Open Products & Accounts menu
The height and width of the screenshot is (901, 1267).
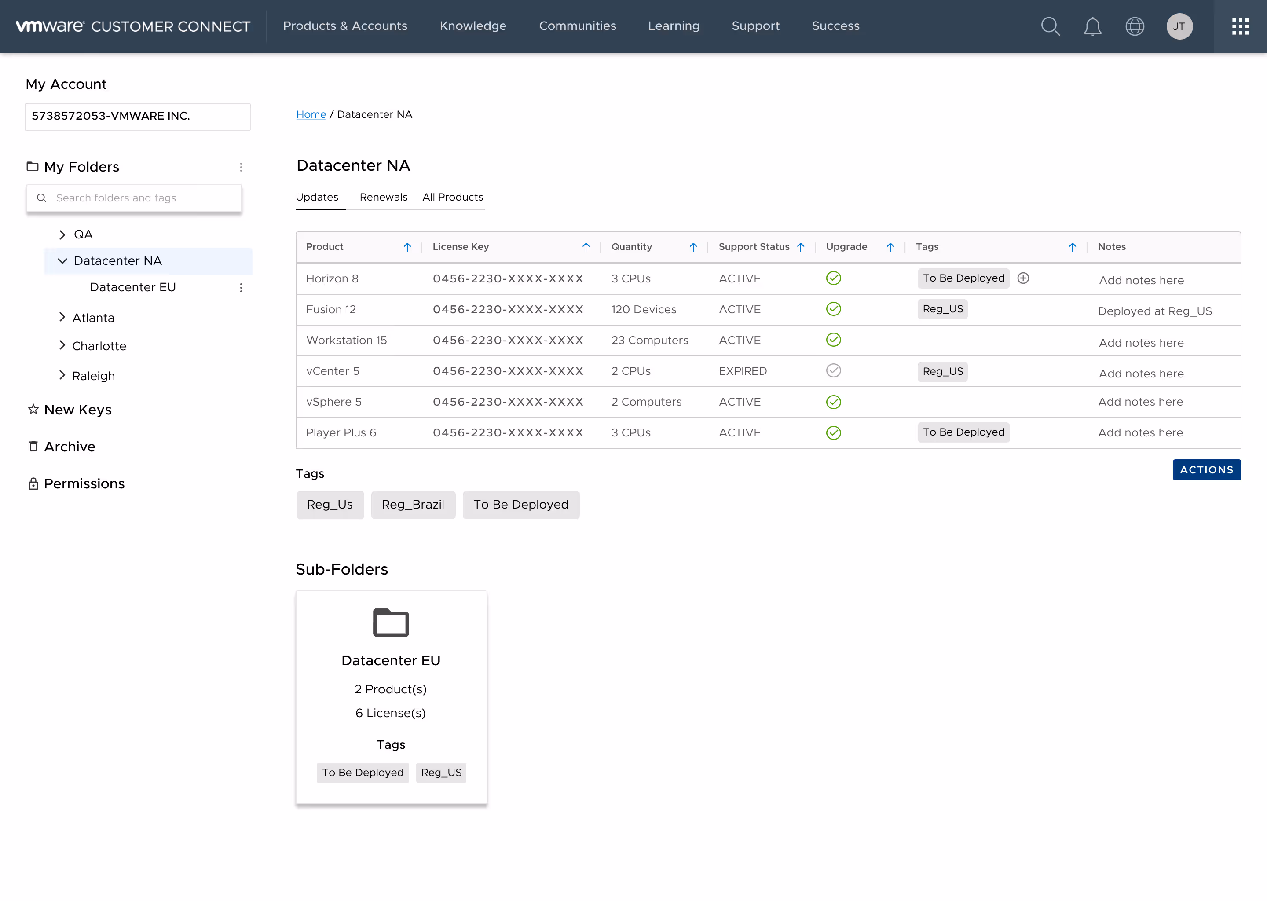[x=344, y=26]
